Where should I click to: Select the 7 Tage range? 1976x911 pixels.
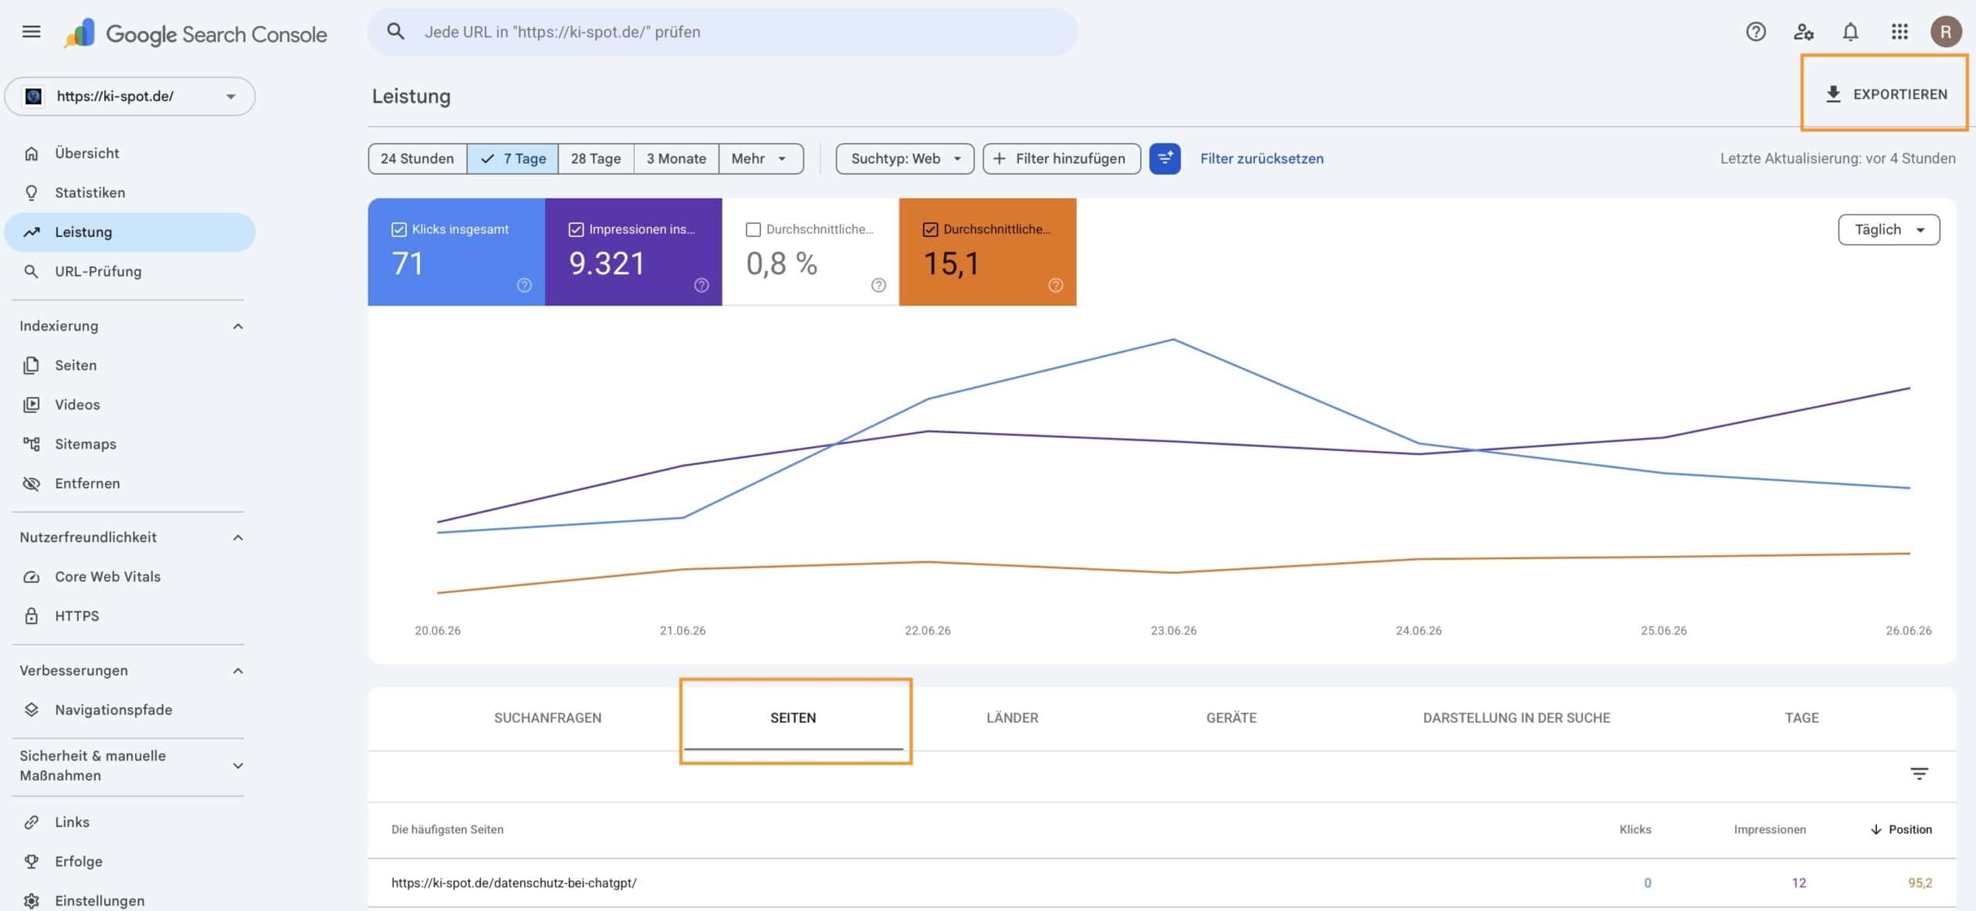pyautogui.click(x=513, y=158)
